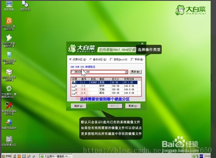Select the E: 1:3 文档 partition row
The width and height of the screenshot is (216, 158).
104,90
